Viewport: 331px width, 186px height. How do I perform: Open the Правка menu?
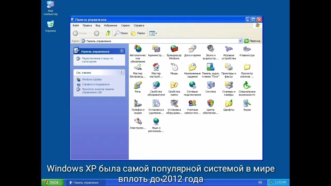tap(87, 26)
